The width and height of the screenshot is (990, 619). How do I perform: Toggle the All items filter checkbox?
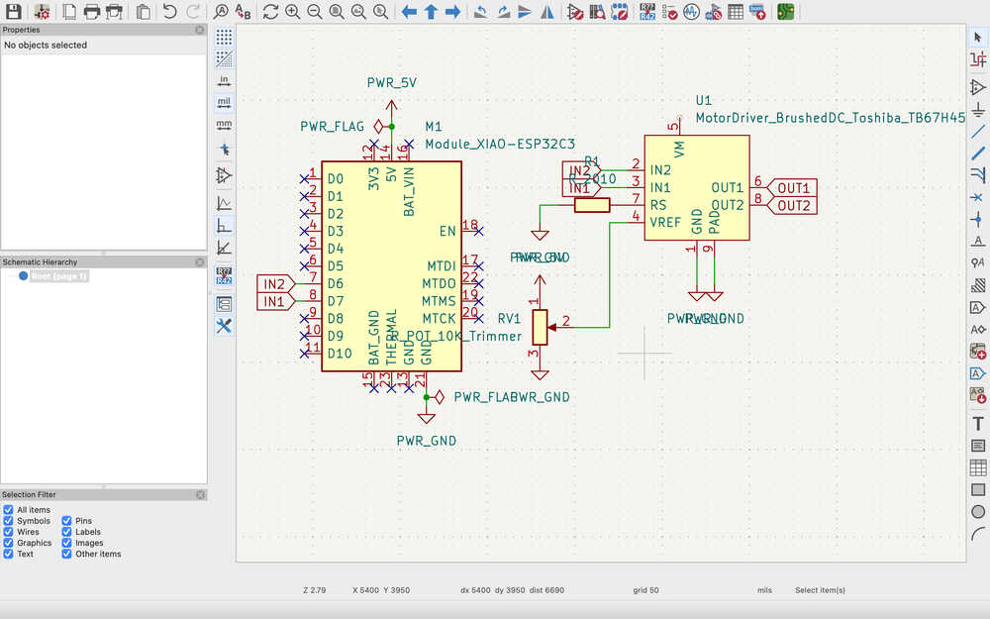tap(9, 510)
